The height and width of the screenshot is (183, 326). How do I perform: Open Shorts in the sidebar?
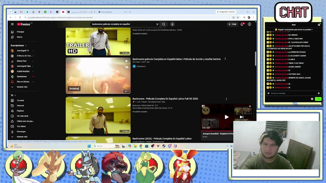19,37
